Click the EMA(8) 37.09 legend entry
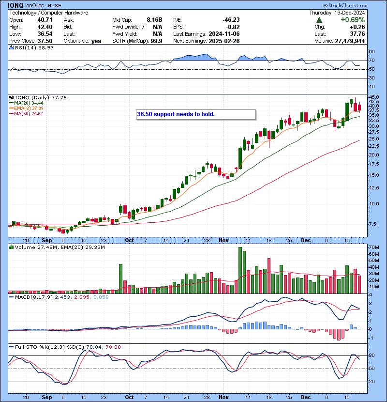 coord(26,108)
